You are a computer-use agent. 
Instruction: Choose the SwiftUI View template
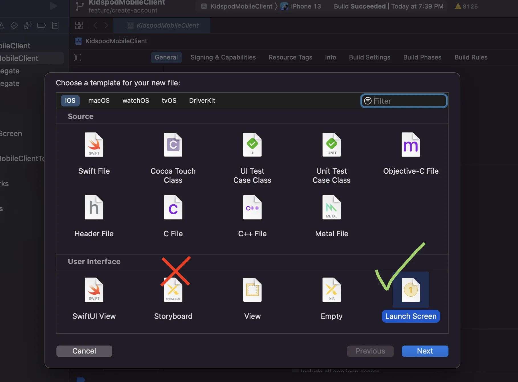click(94, 299)
